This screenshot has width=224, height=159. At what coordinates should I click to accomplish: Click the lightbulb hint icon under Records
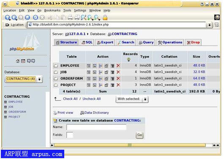click(x=129, y=60)
